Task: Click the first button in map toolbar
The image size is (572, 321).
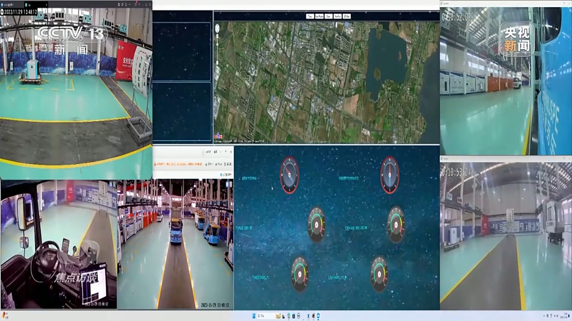Action: (310, 16)
